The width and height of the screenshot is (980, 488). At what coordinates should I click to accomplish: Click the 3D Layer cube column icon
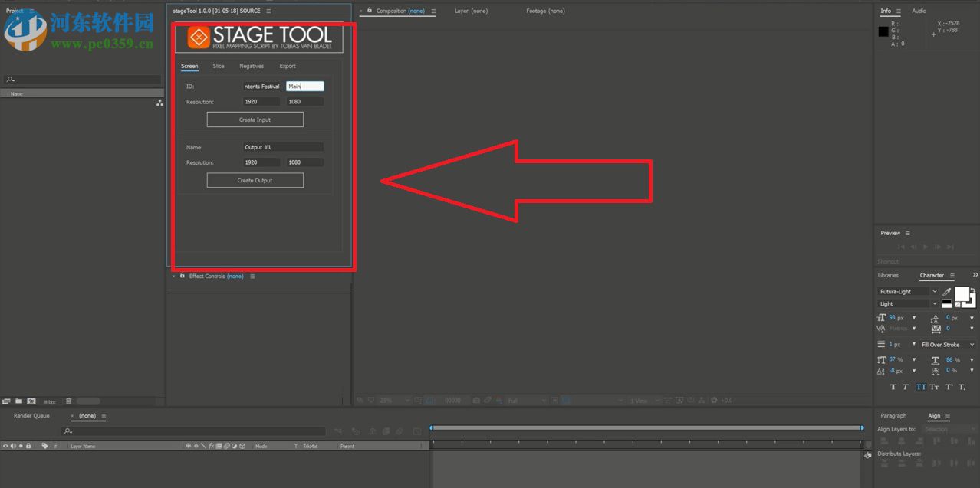(x=242, y=446)
